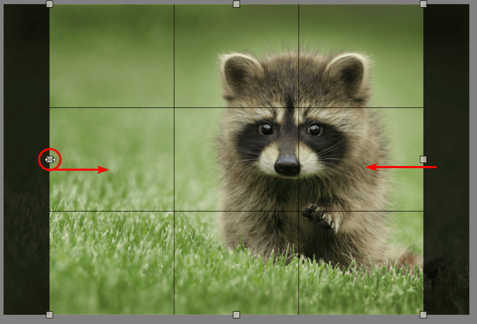Click inside the top-left grid cell
The width and height of the screenshot is (477, 324).
pyautogui.click(x=111, y=56)
